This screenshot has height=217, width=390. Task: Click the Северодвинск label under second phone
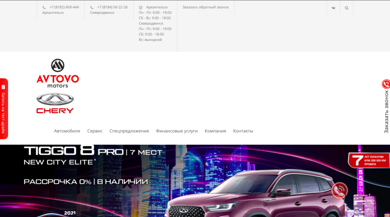tap(102, 13)
